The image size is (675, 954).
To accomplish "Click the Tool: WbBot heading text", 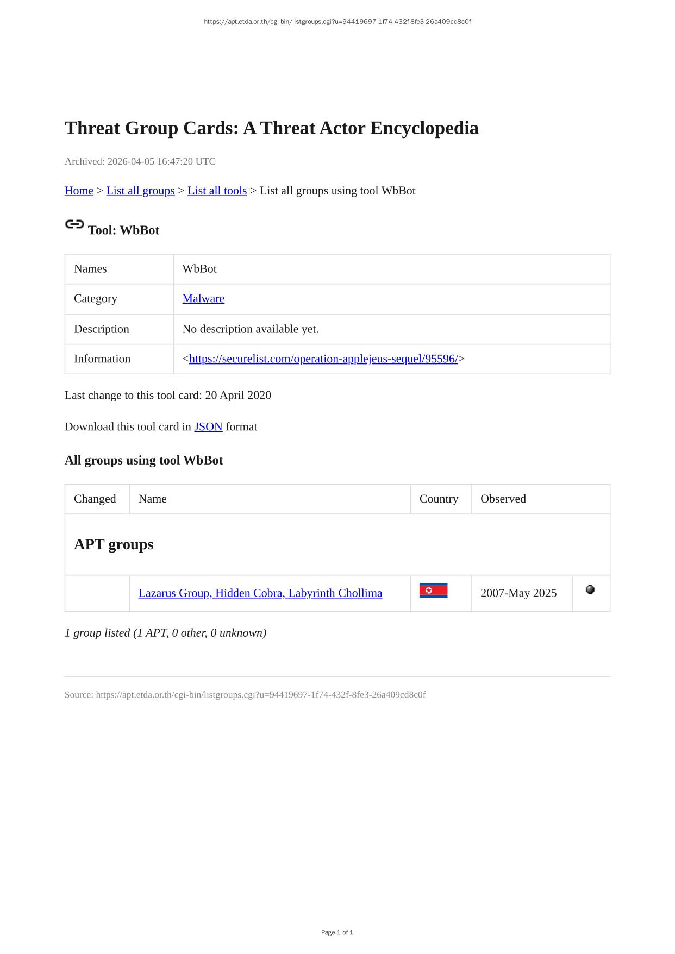I will [124, 230].
